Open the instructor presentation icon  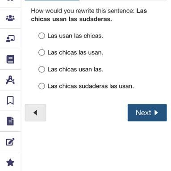(10, 38)
